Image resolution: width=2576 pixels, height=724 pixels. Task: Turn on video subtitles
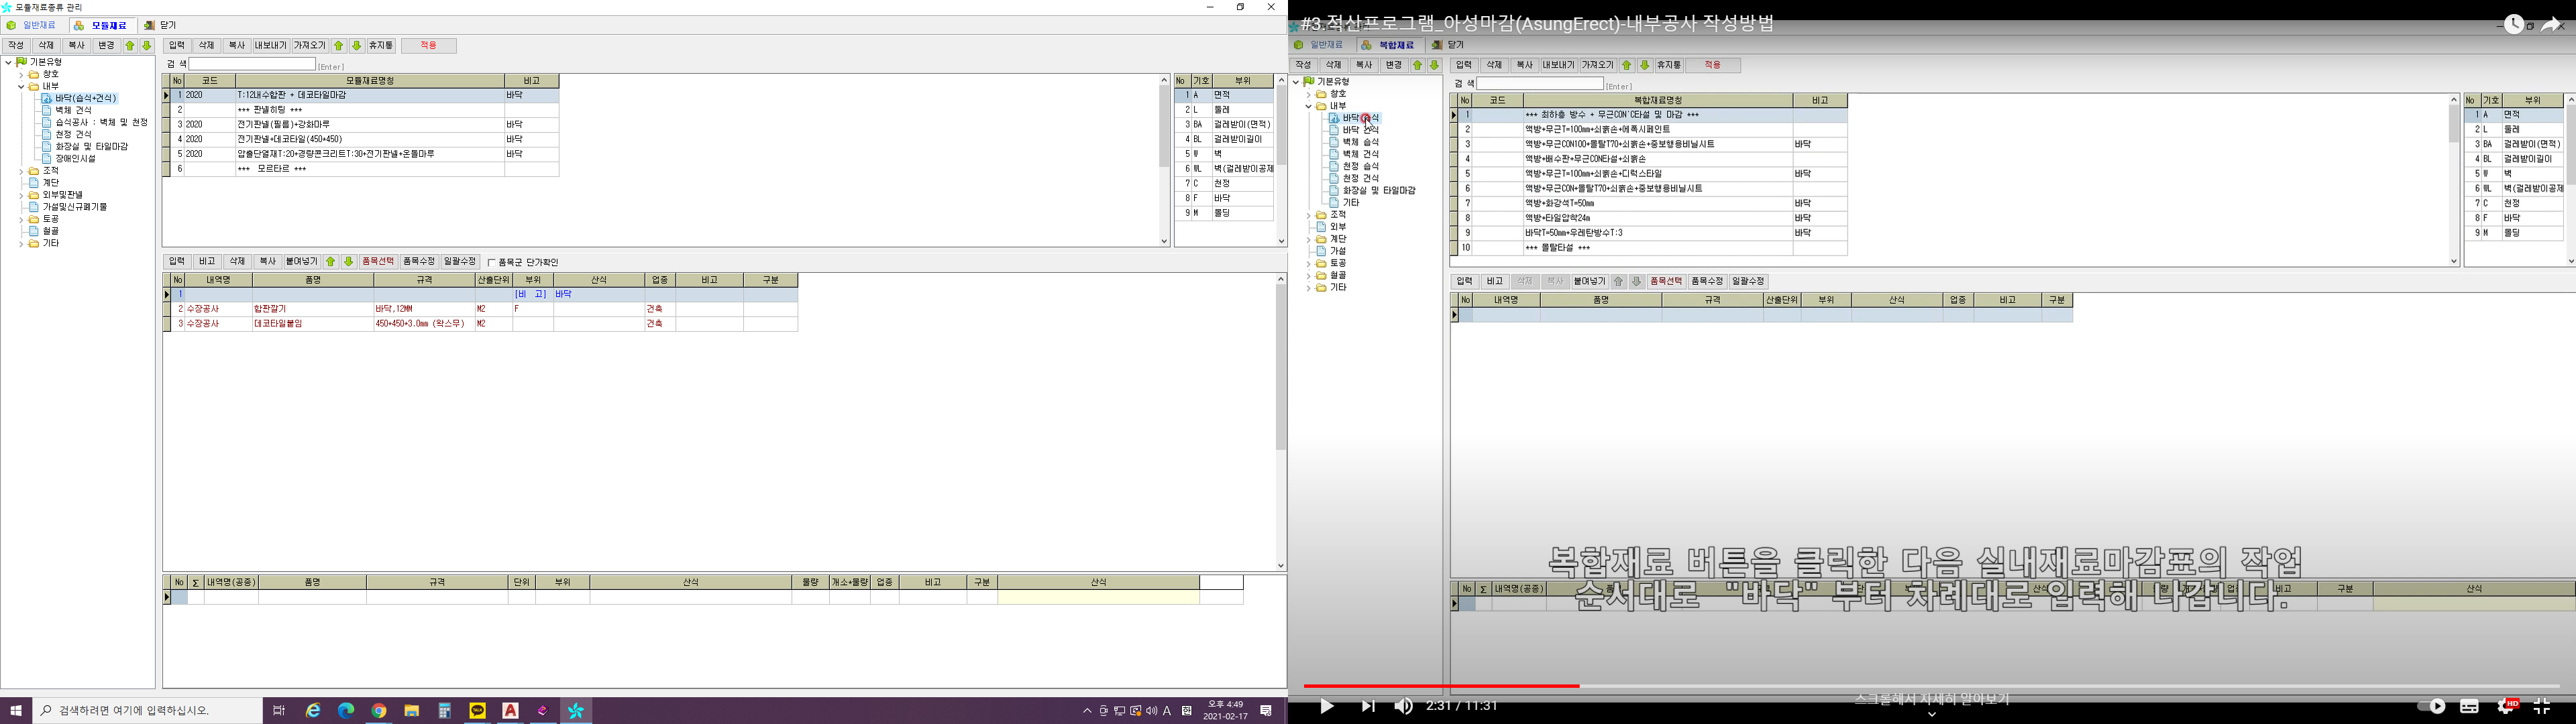[2469, 706]
